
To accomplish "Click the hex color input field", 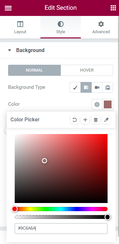I will coord(61,228).
